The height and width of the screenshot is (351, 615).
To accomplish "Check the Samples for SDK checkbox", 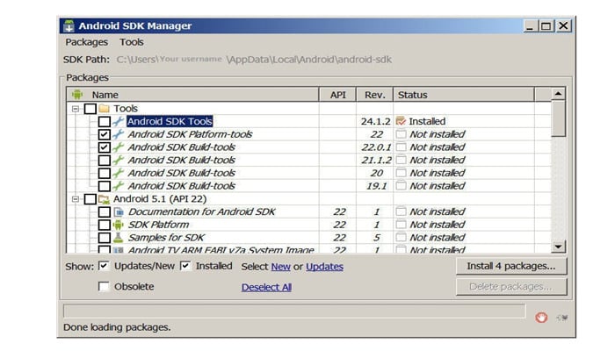I will [104, 238].
